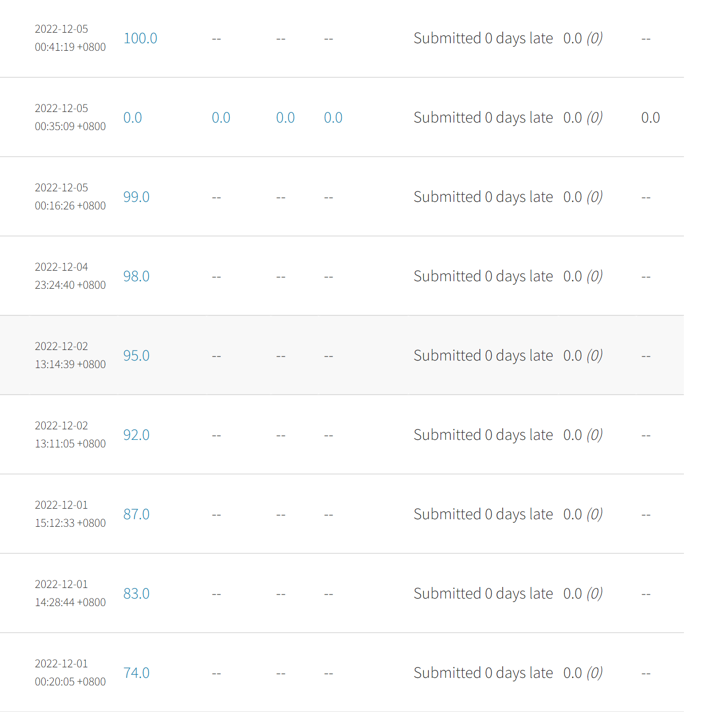
Task: Open the 95.0 score in highlighted row
Action: (x=136, y=356)
